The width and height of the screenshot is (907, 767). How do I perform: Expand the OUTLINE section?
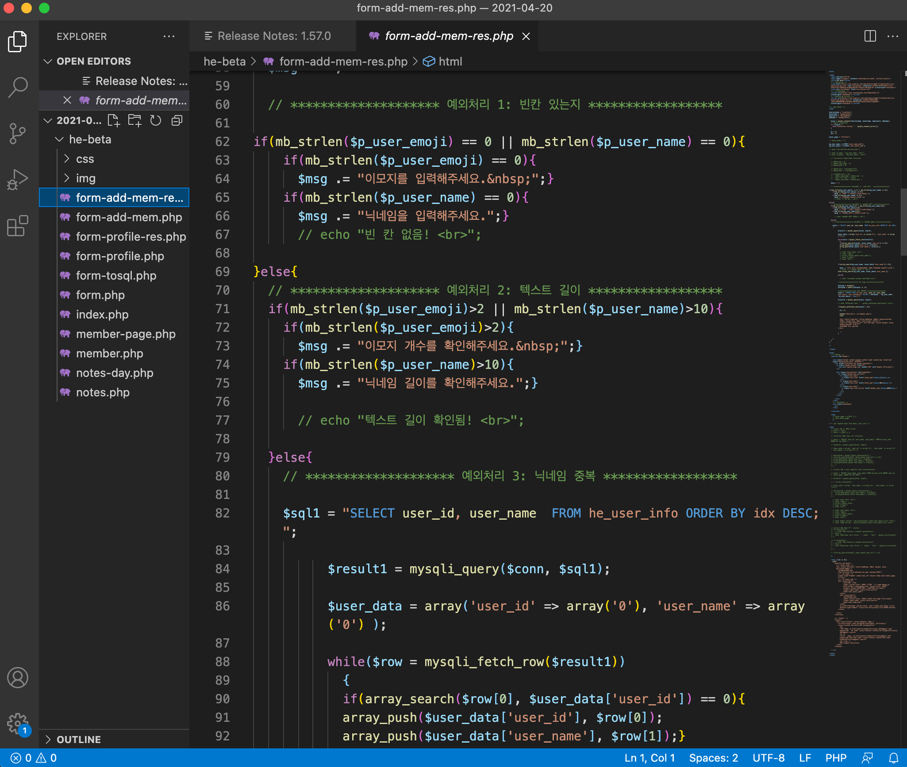[x=78, y=739]
